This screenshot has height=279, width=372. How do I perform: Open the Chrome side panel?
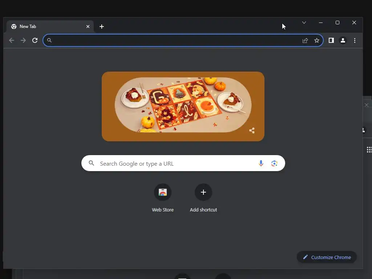point(331,41)
